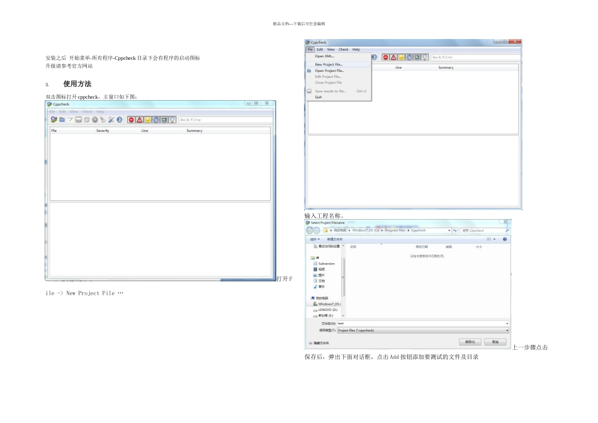
Task: Open Help menu in window with File menu open
Action: pos(356,50)
